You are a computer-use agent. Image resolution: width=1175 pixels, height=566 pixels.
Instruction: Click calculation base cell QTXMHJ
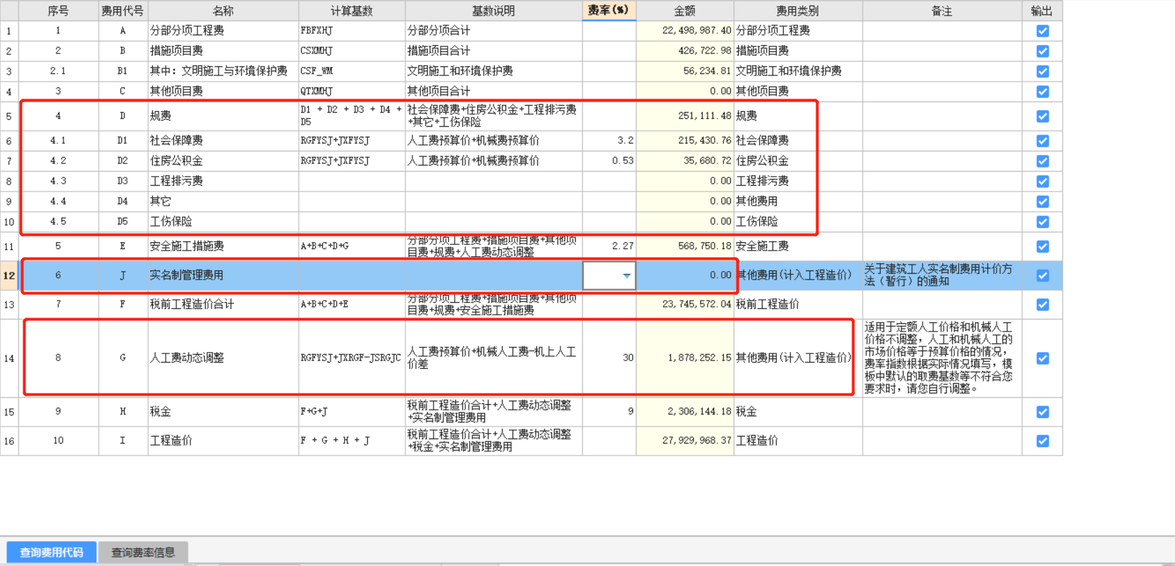click(x=352, y=91)
